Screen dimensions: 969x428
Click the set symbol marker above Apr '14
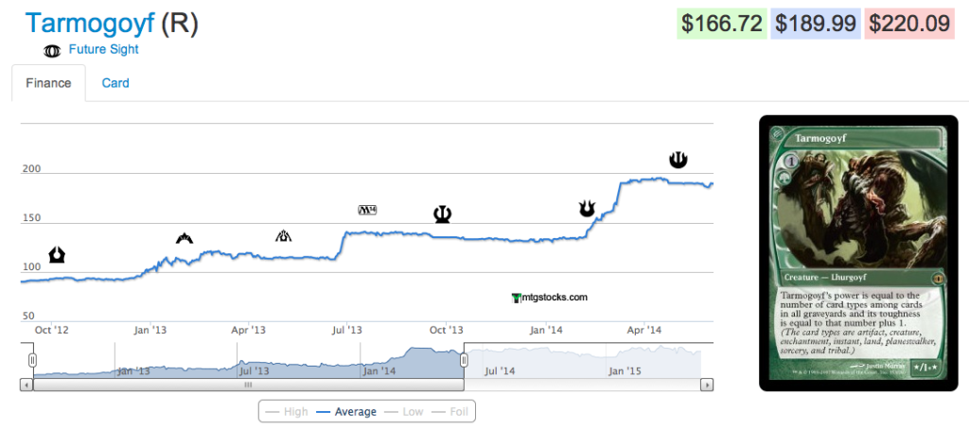coord(678,160)
